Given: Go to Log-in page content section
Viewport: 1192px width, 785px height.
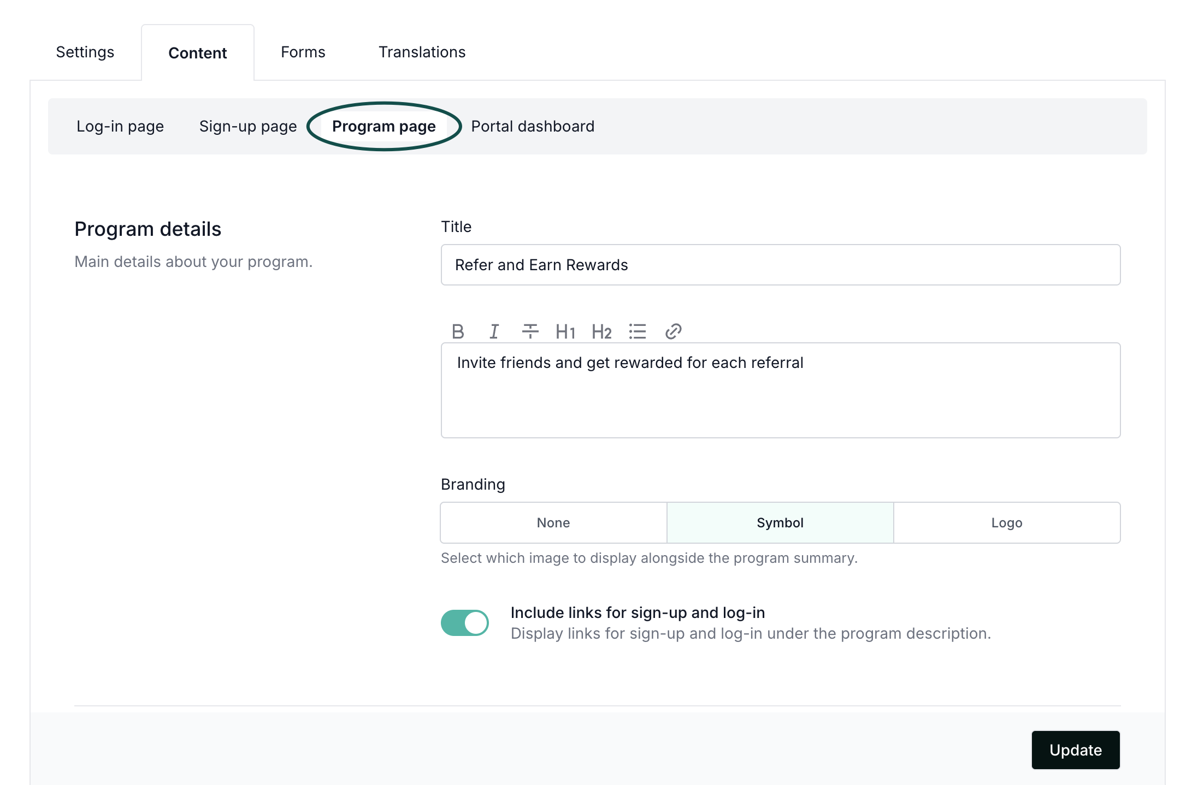Looking at the screenshot, I should point(120,127).
